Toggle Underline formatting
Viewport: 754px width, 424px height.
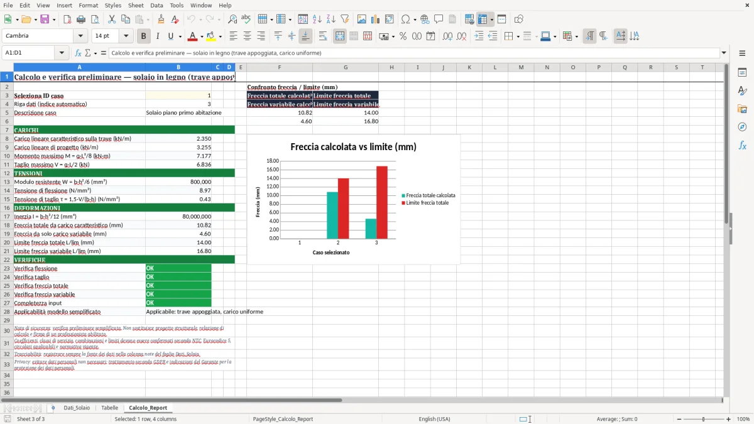[x=171, y=36]
